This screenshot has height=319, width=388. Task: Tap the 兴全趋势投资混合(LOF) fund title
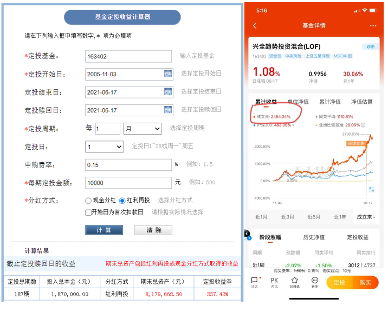[286, 46]
